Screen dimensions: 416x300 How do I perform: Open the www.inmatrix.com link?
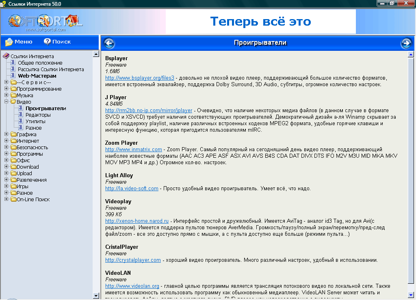click(x=133, y=149)
